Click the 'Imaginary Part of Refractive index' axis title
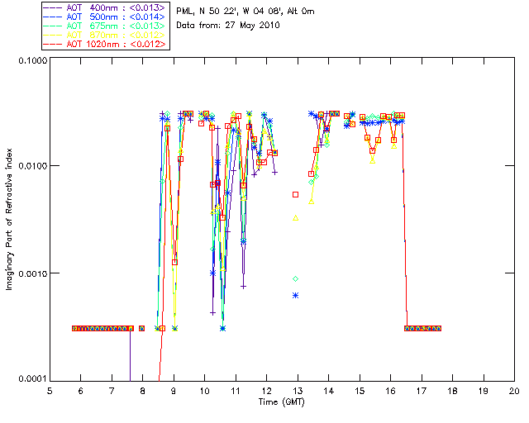 click(x=9, y=219)
